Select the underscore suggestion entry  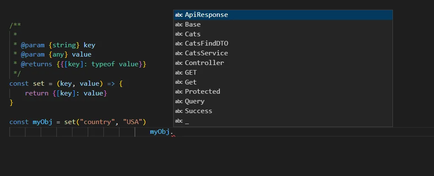tap(187, 121)
